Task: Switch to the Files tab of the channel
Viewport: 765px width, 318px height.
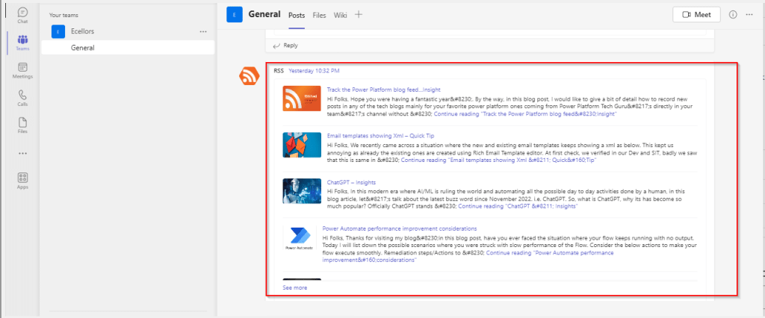Action: pos(319,14)
